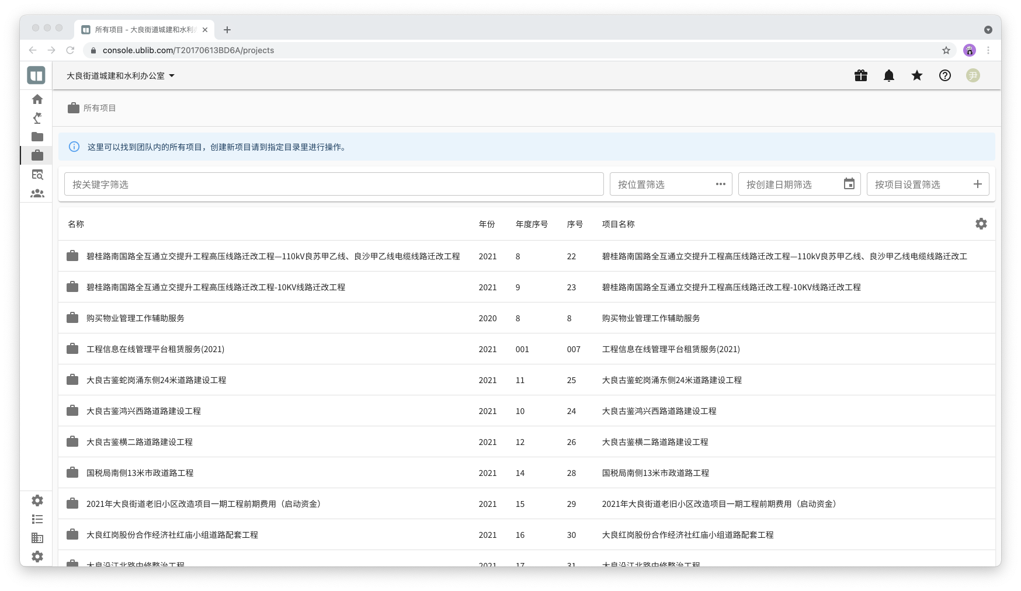Expand the 大良街道城建和水利办公室 team dropdown
This screenshot has height=591, width=1021.
coord(120,76)
